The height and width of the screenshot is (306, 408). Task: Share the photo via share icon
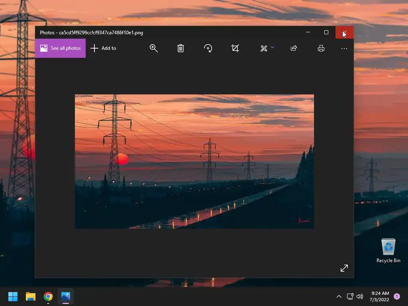click(294, 48)
